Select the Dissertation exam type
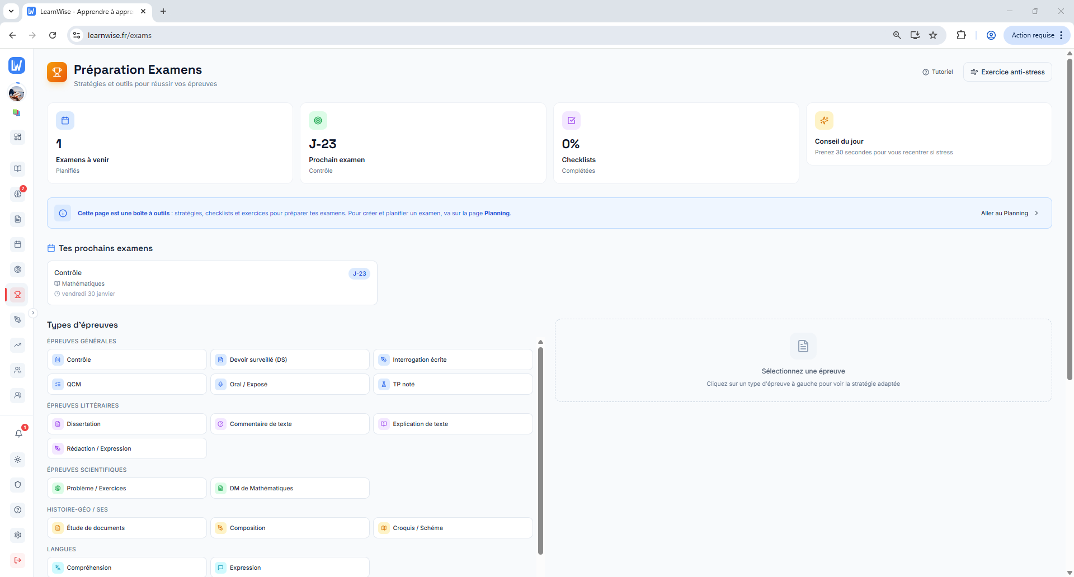Image resolution: width=1074 pixels, height=577 pixels. pos(127,424)
